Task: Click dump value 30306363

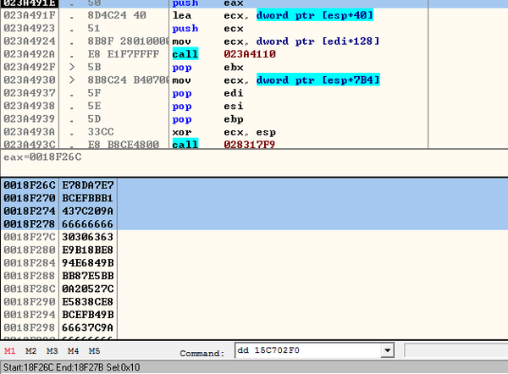Action: 88,237
